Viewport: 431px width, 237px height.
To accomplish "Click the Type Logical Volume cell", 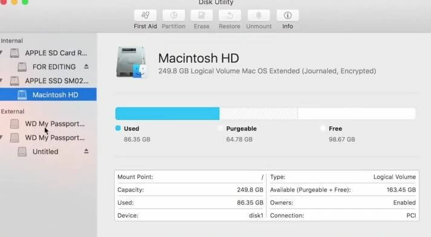I will tap(343, 177).
